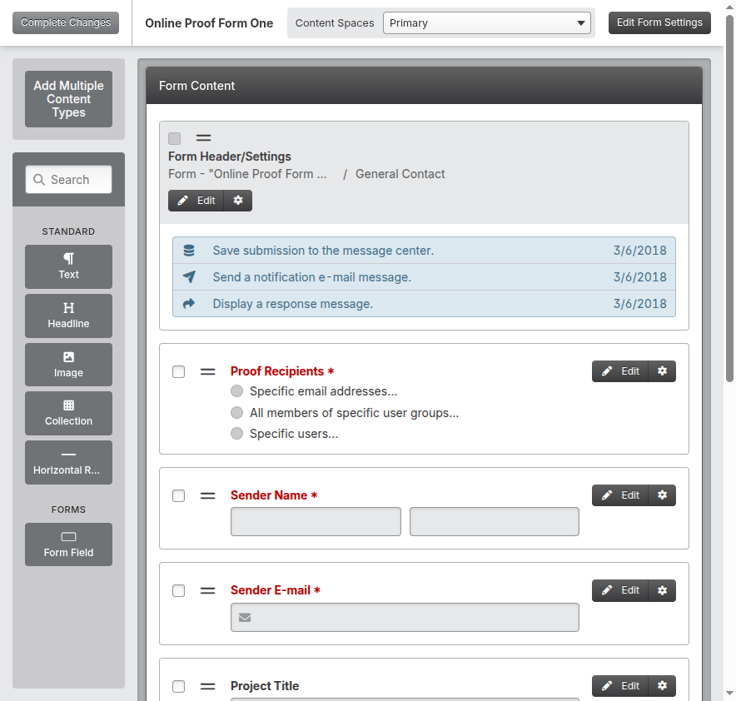Image resolution: width=736 pixels, height=701 pixels.
Task: Grab the Proof Recipients drag handle
Action: point(207,371)
